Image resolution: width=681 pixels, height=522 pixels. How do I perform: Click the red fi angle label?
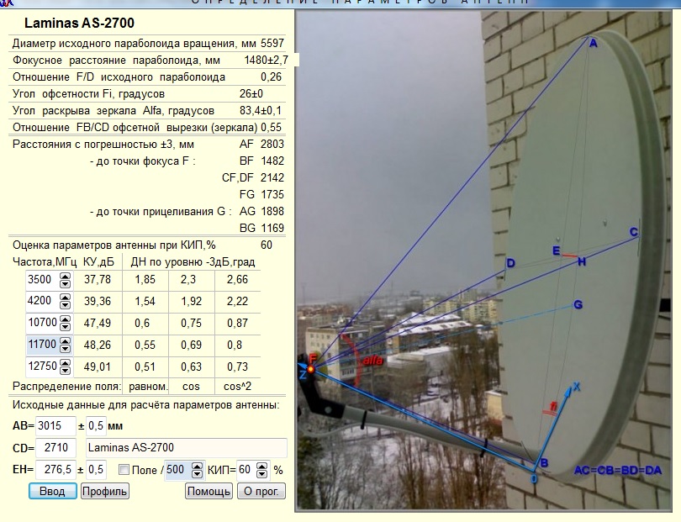(553, 407)
